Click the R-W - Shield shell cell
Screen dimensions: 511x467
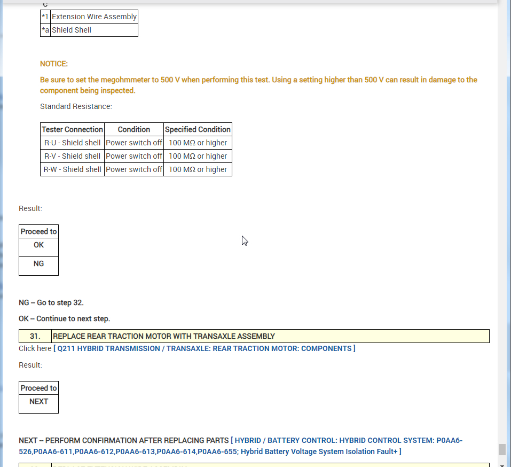[x=72, y=169]
